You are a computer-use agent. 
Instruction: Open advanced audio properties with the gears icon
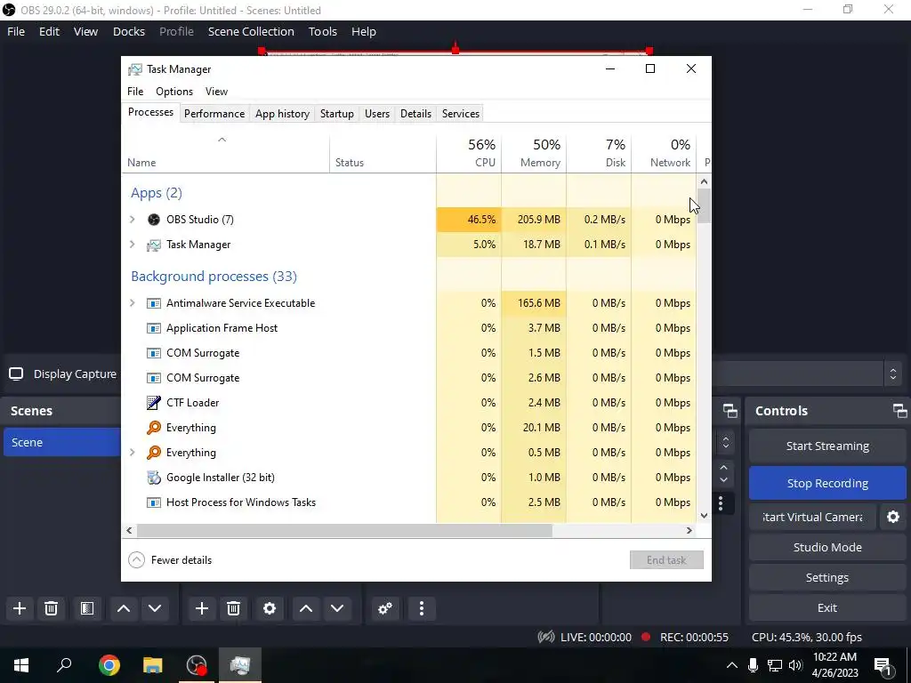385,608
